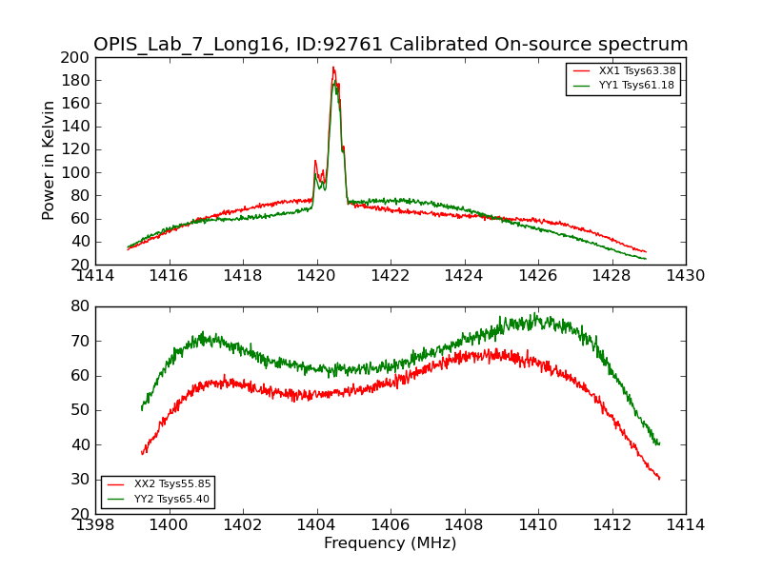Click the 1420 tick label on upper x-axis
Viewport: 762px width, 571px height.
(x=317, y=276)
